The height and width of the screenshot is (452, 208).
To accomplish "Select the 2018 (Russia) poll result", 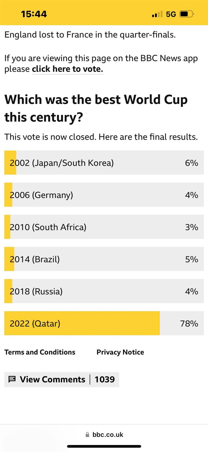I will pos(104,291).
